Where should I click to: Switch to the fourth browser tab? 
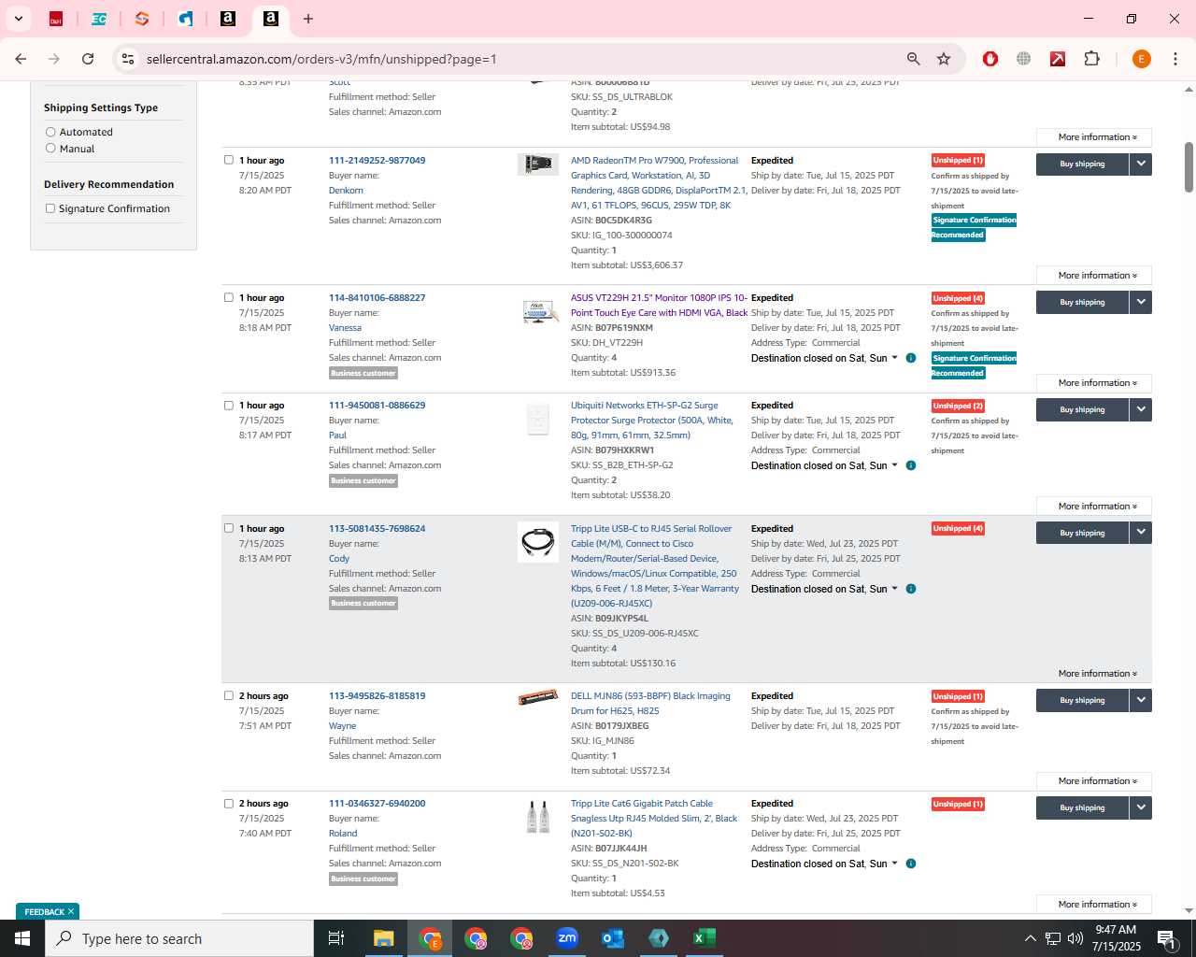click(185, 19)
